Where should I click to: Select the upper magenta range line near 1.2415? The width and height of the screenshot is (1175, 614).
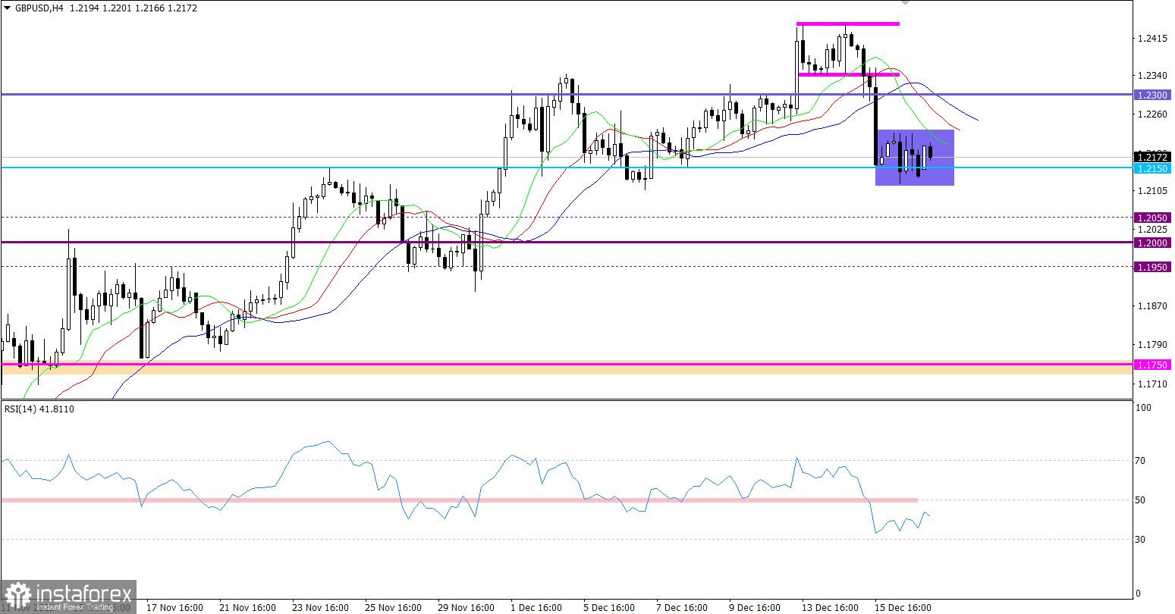tap(847, 24)
